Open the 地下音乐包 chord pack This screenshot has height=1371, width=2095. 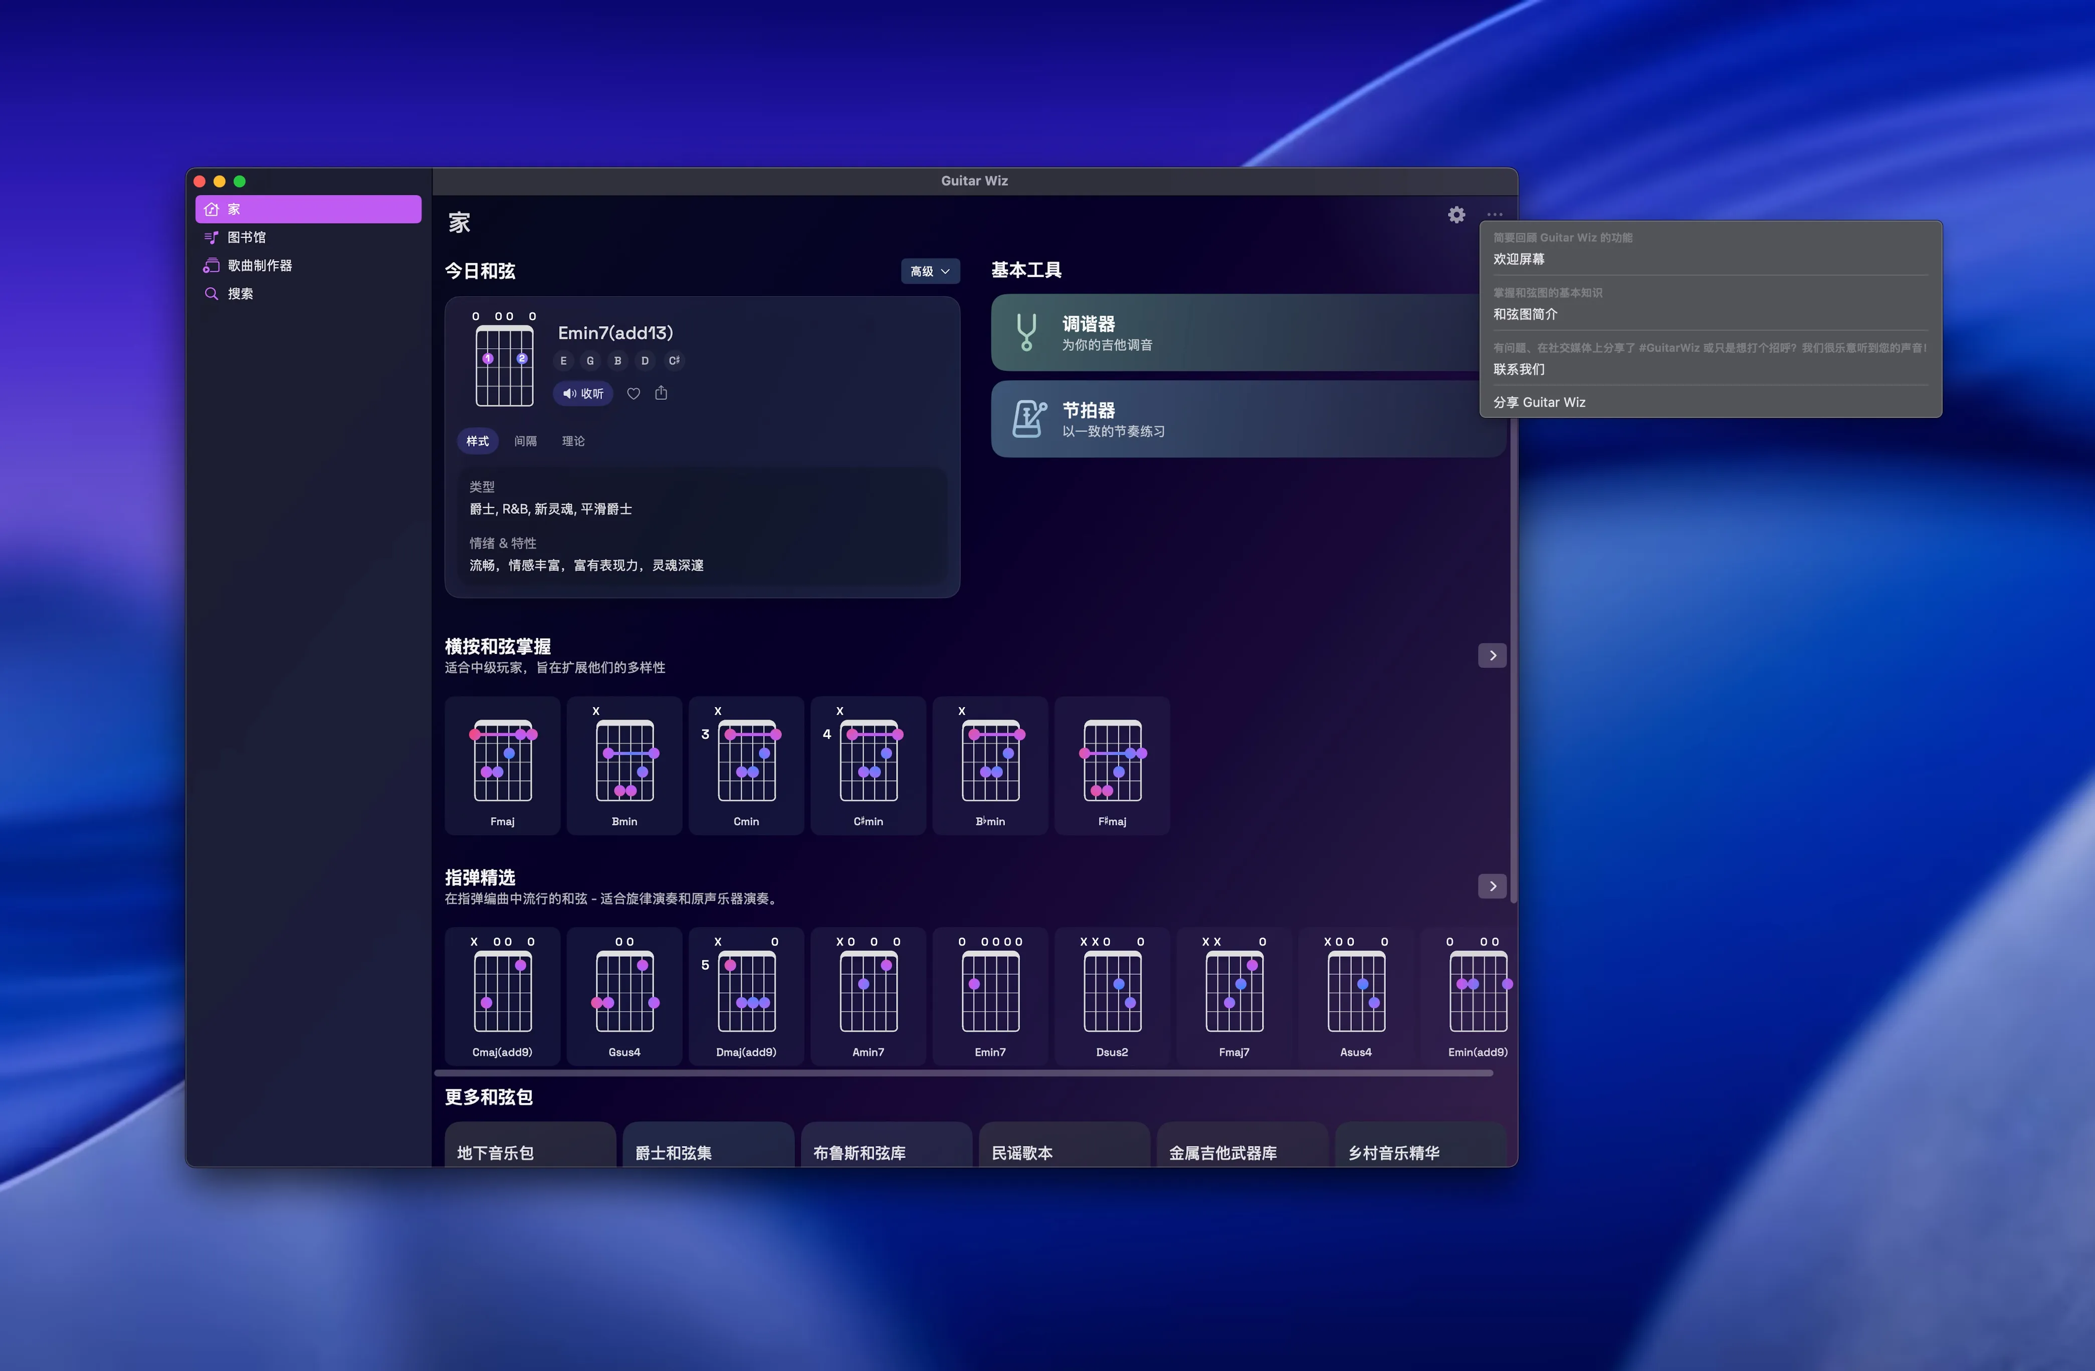530,1145
